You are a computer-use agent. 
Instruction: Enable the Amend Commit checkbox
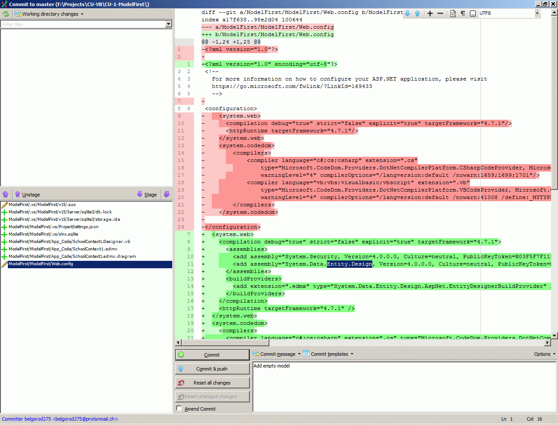pyautogui.click(x=179, y=408)
